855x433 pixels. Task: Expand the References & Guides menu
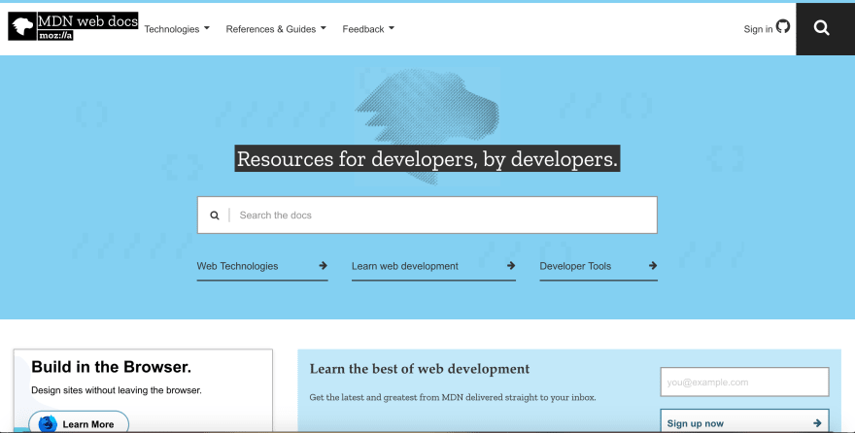[x=276, y=29]
